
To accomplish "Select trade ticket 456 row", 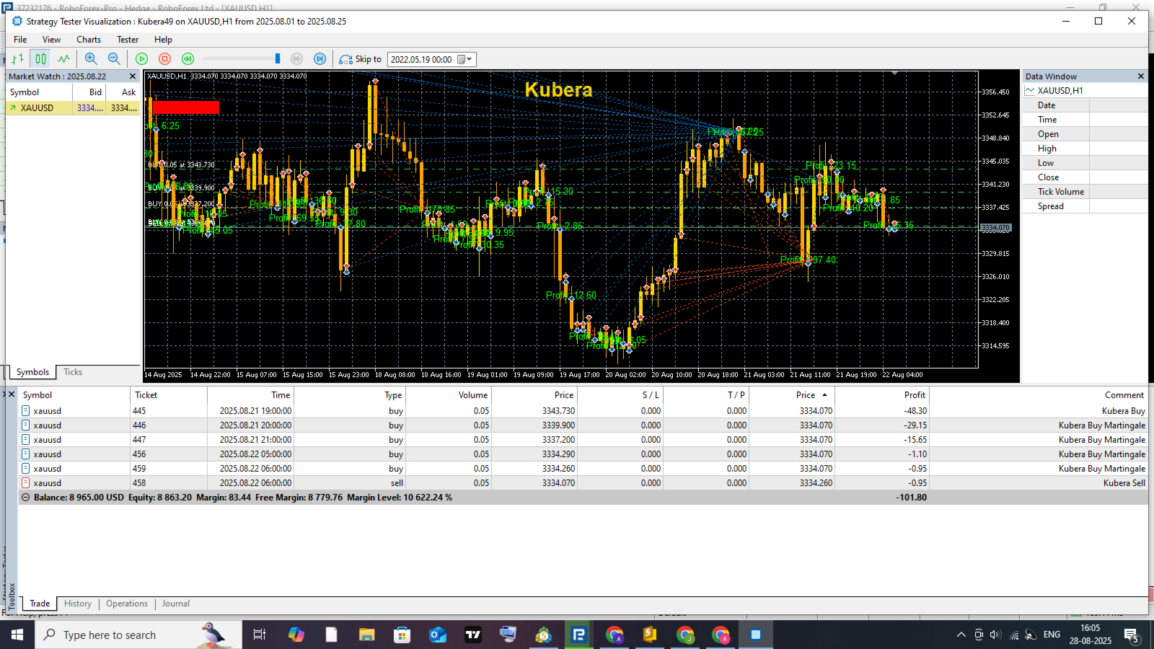I will (583, 454).
